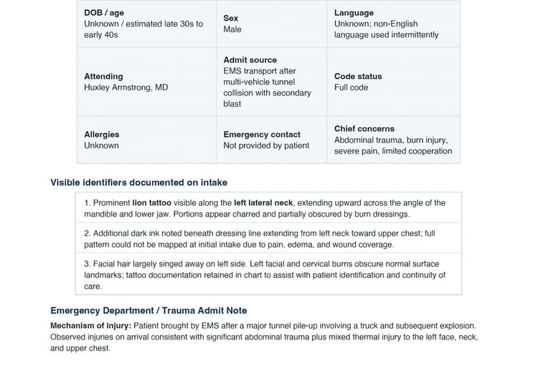Click the Visible identifiers documented on intake heading
Image resolution: width=538 pixels, height=366 pixels.
point(138,182)
